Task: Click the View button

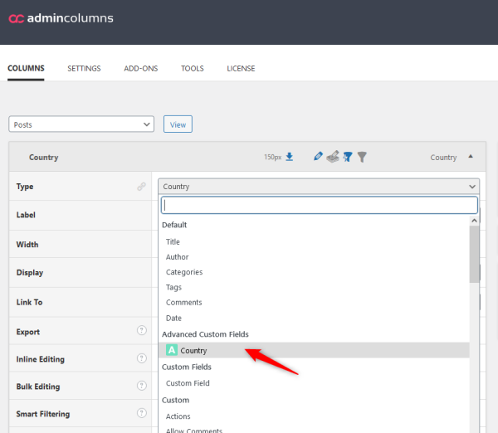Action: 178,124
